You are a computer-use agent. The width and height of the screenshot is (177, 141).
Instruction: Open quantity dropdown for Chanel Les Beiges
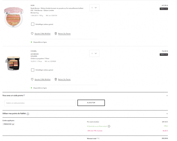94,53
